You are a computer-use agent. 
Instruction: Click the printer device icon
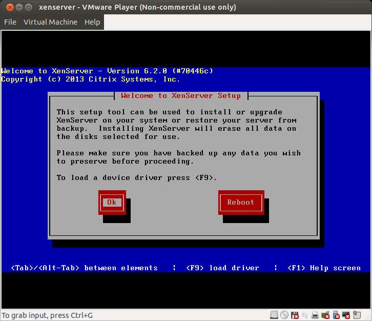pyautogui.click(x=315, y=315)
